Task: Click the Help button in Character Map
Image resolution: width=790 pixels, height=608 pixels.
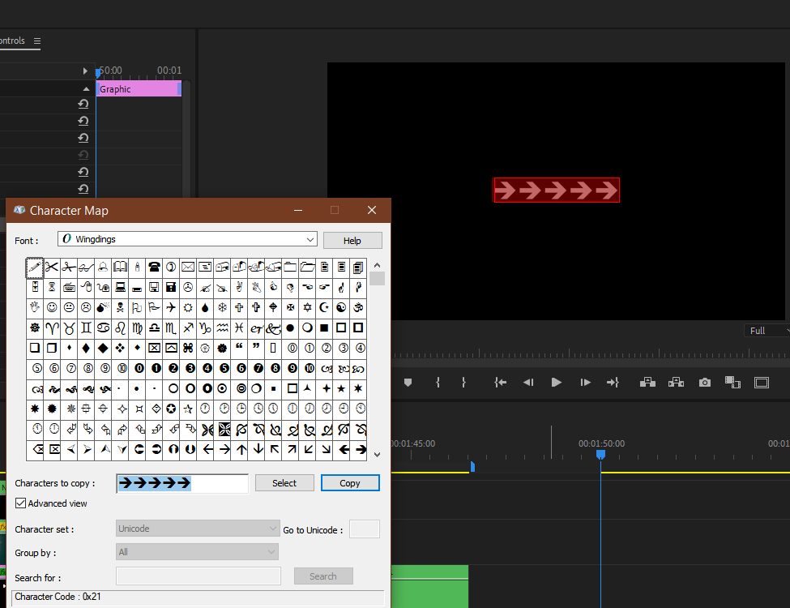Action: coord(352,241)
